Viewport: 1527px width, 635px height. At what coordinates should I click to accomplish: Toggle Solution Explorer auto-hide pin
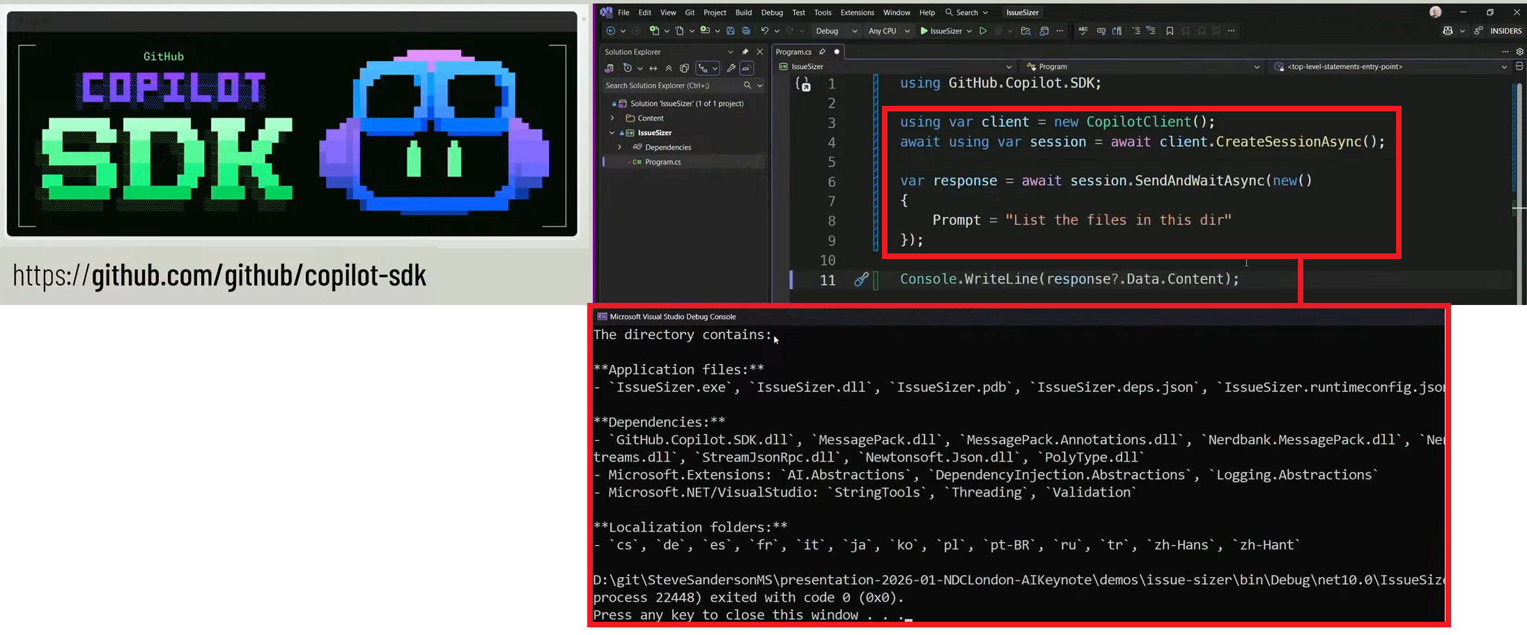745,52
